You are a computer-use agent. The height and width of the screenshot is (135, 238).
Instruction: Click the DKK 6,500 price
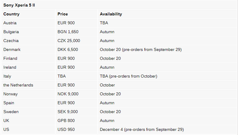click(x=68, y=49)
